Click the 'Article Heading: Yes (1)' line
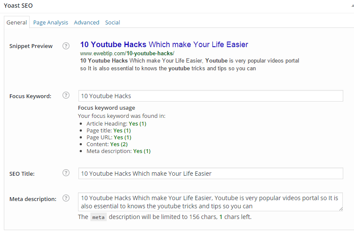The image size is (354, 231). click(116, 124)
